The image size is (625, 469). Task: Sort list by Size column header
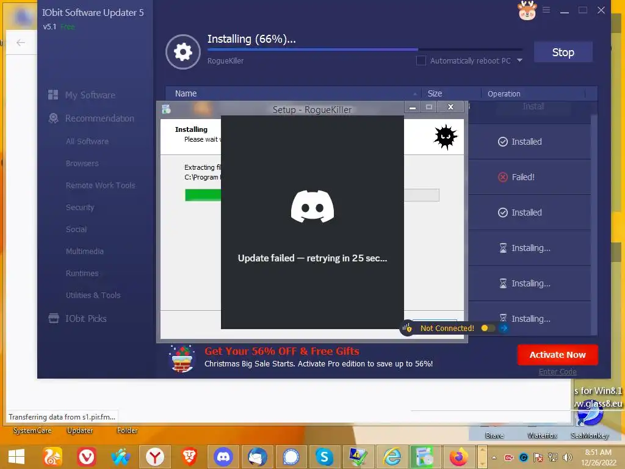(x=435, y=93)
